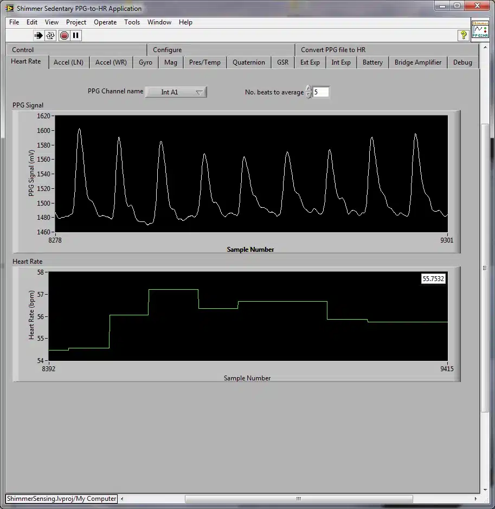Switch to the Configure tab
495x509 pixels.
click(221, 50)
